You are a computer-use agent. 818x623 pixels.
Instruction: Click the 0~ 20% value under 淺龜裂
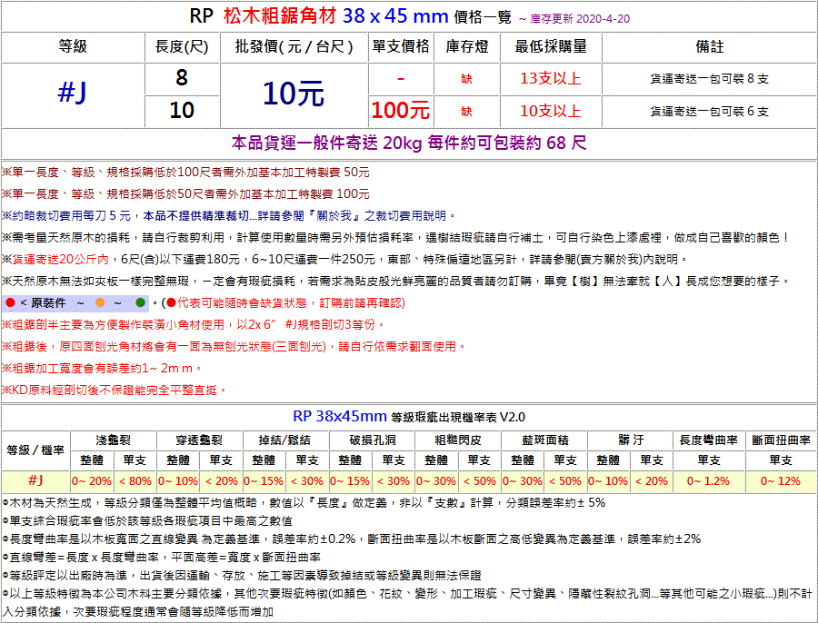tap(92, 481)
